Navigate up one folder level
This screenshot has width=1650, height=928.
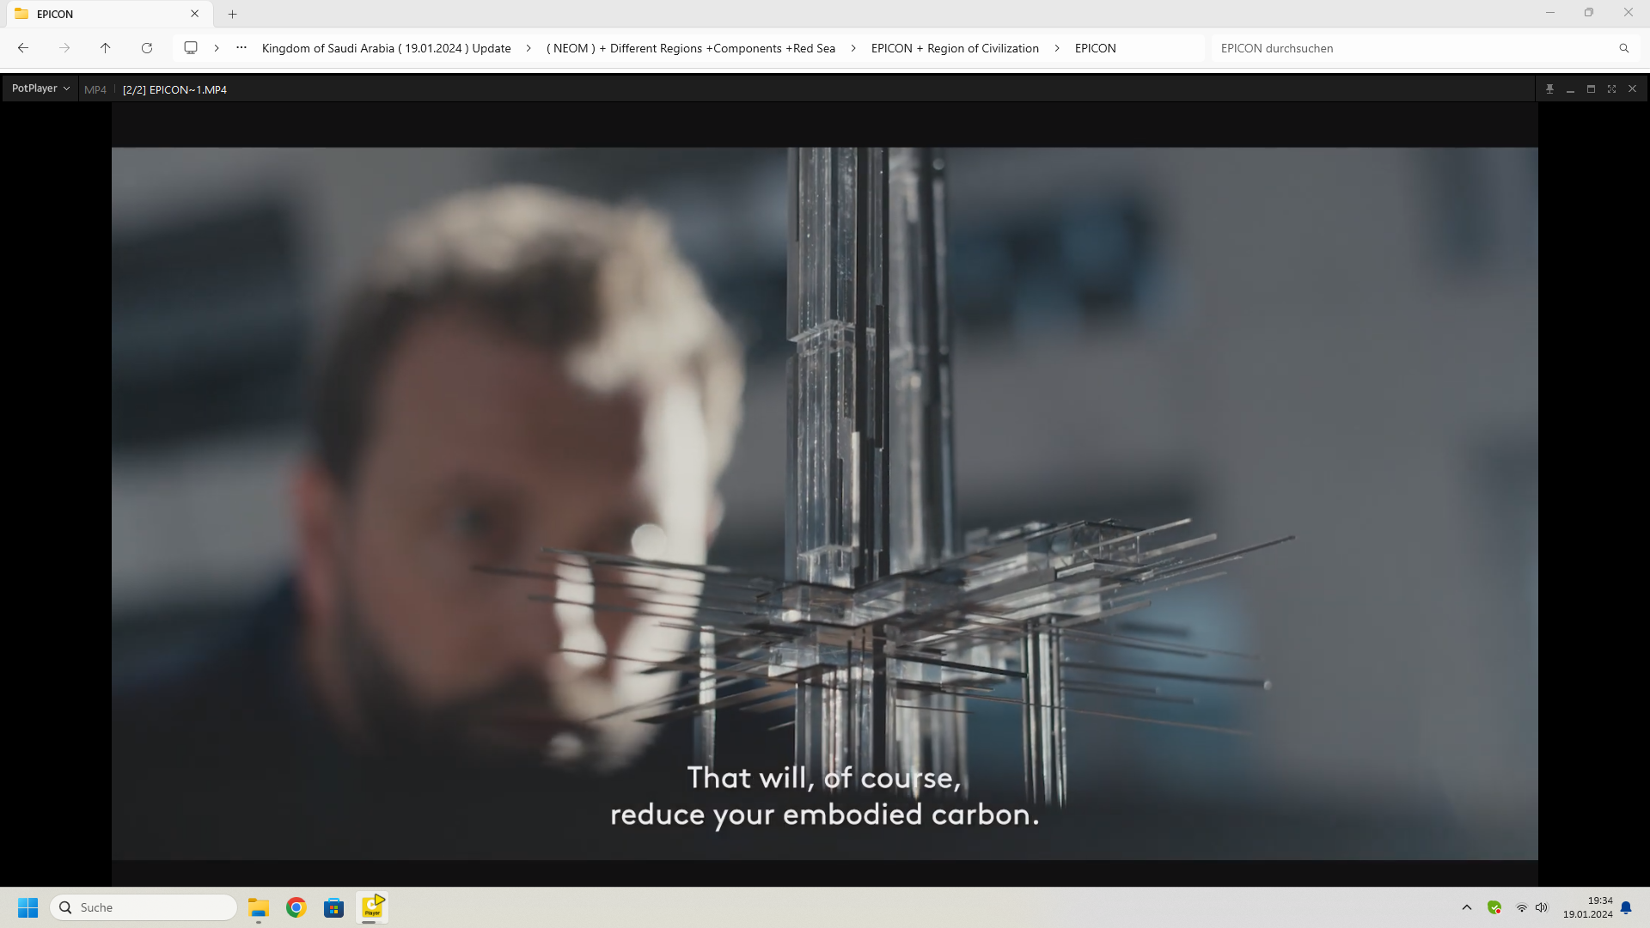(x=106, y=48)
